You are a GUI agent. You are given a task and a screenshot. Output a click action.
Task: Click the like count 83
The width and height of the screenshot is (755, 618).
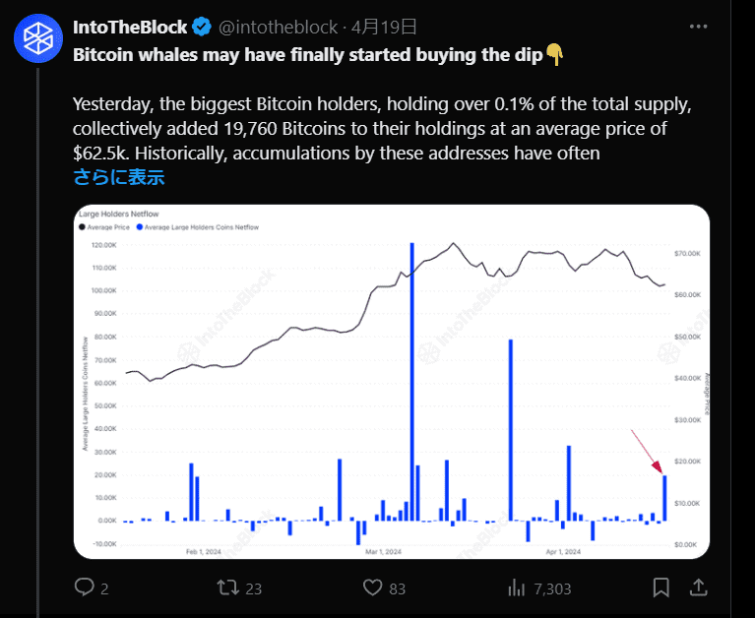[x=398, y=588]
